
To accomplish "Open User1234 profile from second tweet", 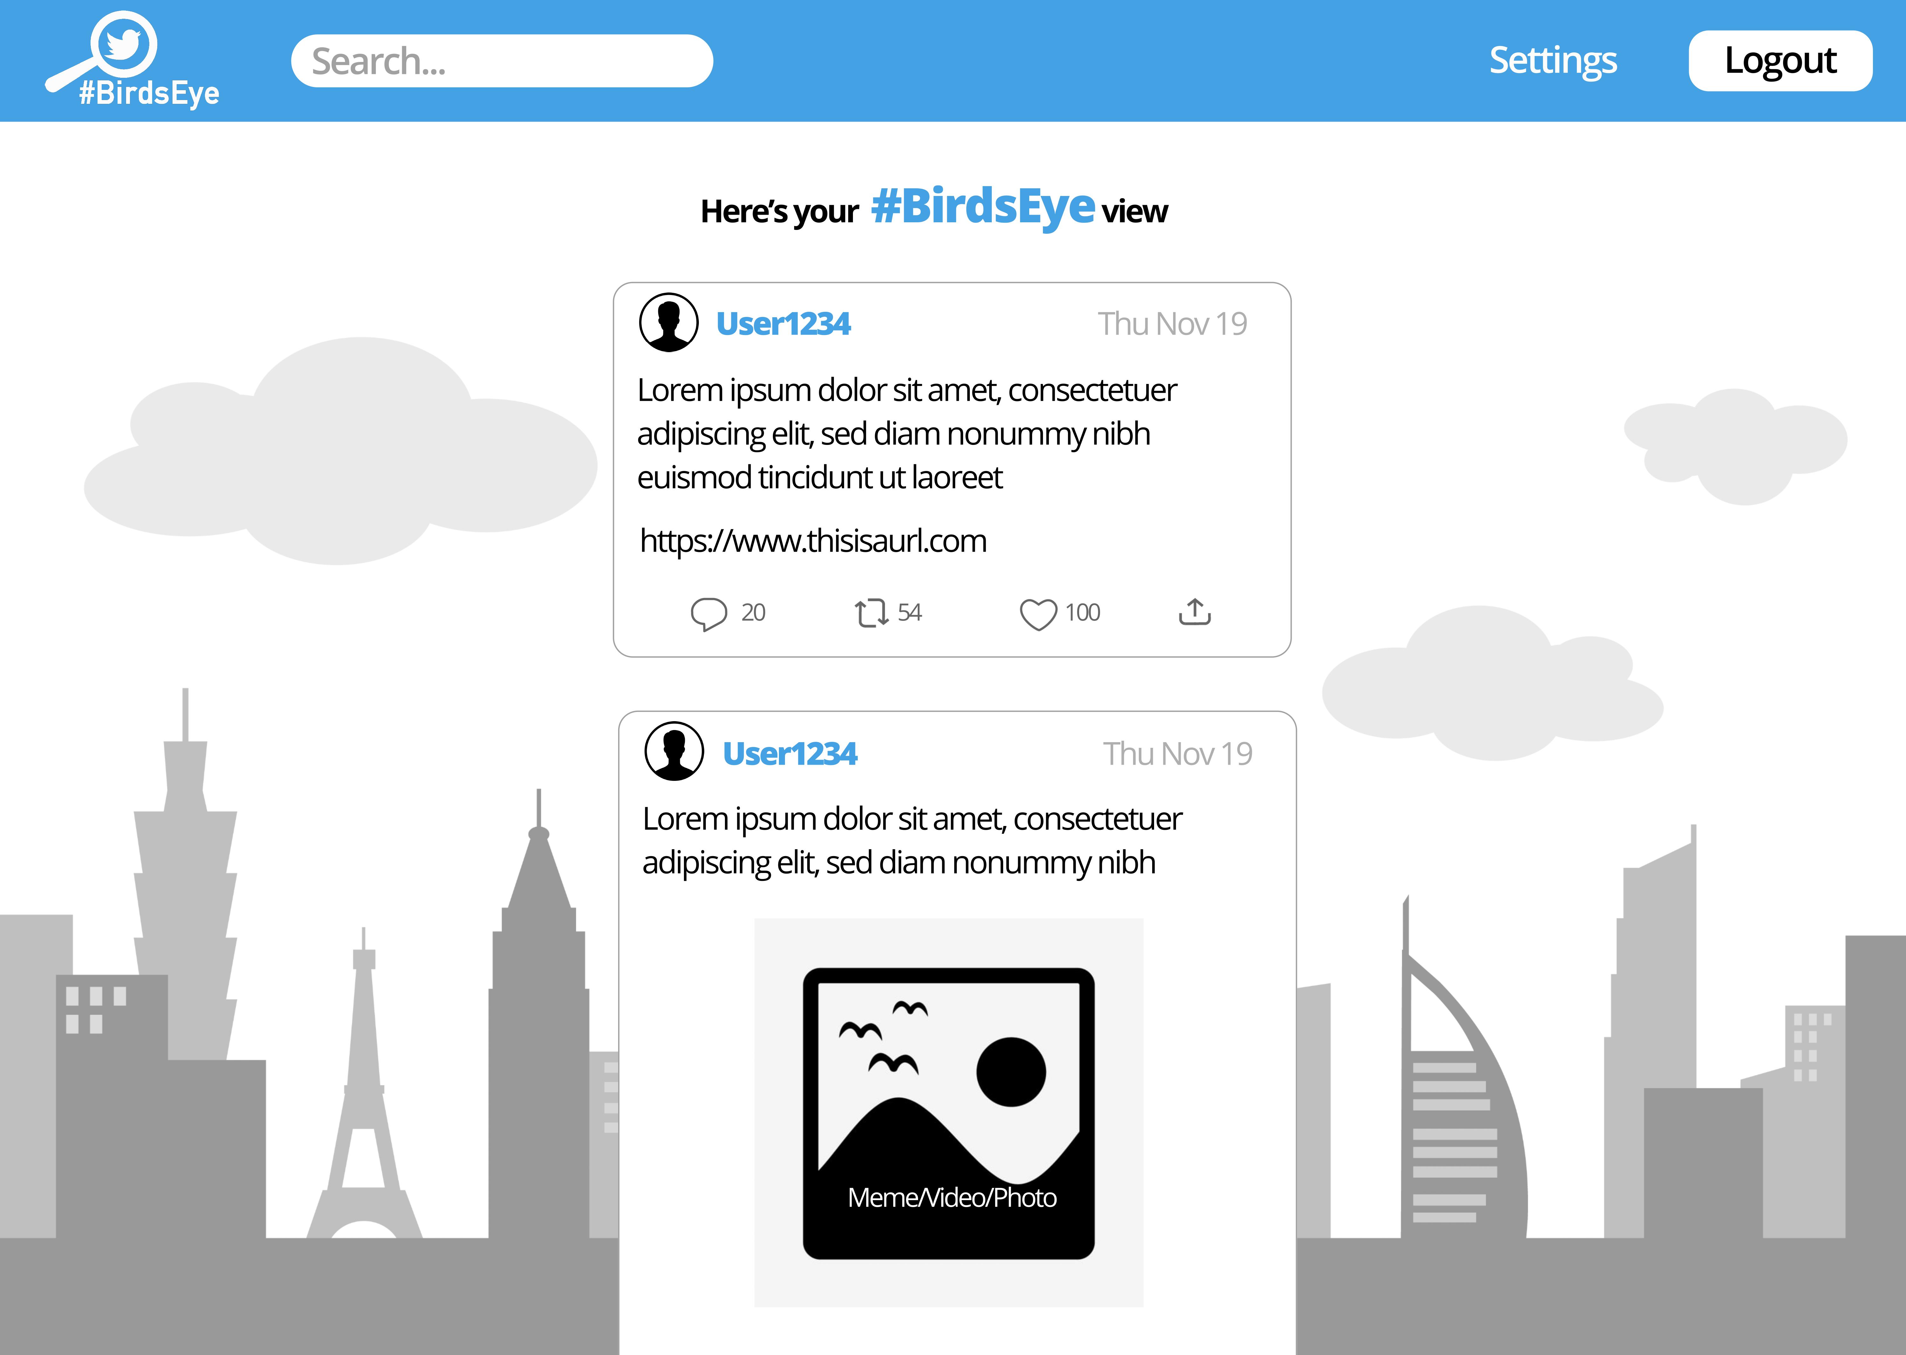I will (789, 754).
